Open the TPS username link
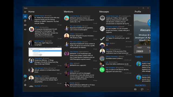Screen dimensions: 173x97 pyautogui.click(x=36, y=27)
